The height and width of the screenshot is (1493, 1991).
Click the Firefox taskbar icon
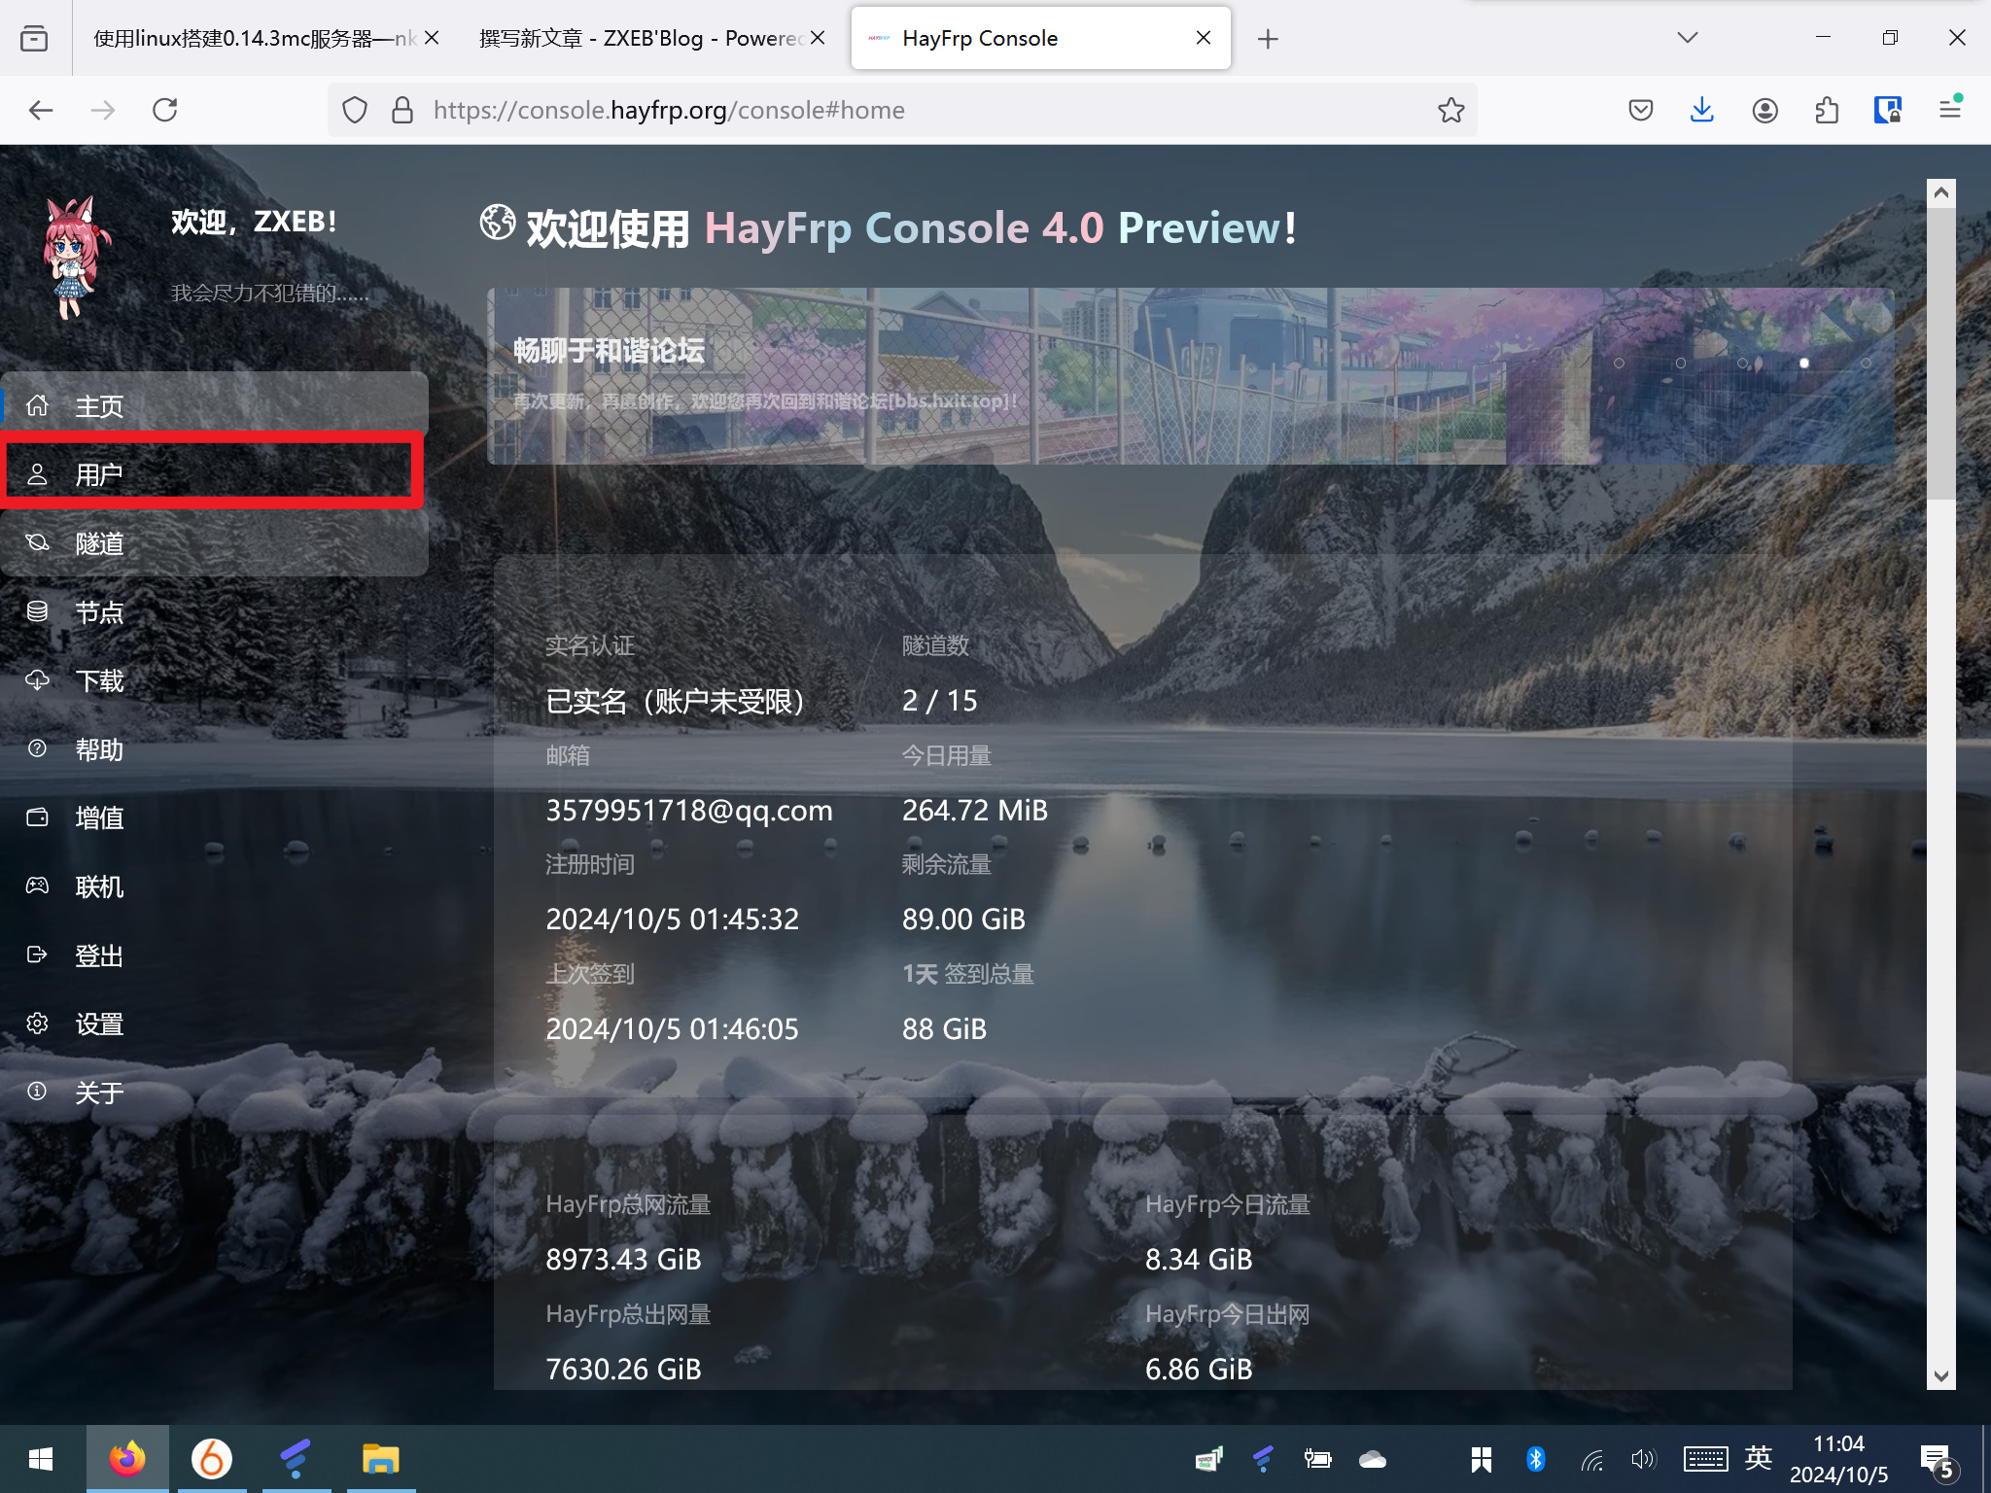coord(127,1459)
